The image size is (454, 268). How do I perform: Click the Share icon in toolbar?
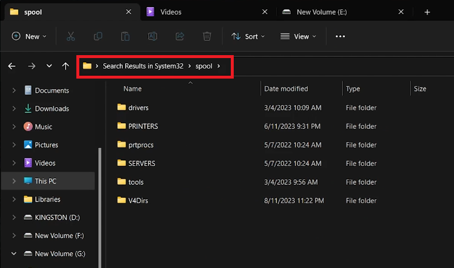tap(180, 36)
